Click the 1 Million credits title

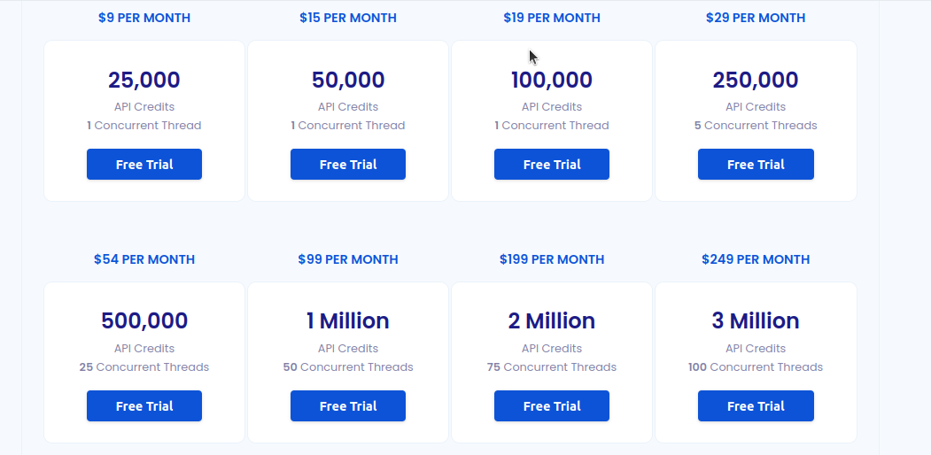348,320
